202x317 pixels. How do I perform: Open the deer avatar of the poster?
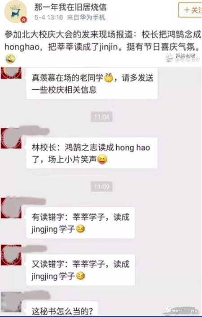click(16, 11)
